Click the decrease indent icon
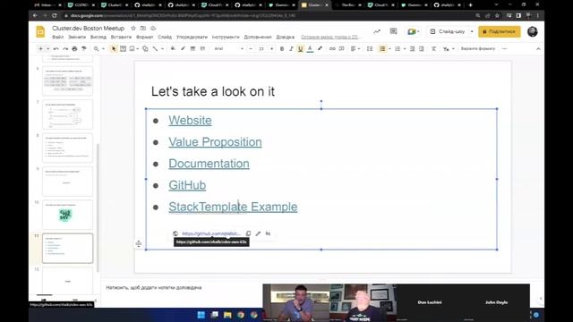 coord(412,48)
